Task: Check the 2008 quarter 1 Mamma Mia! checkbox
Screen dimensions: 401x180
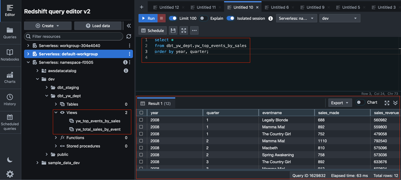Action: point(141,127)
